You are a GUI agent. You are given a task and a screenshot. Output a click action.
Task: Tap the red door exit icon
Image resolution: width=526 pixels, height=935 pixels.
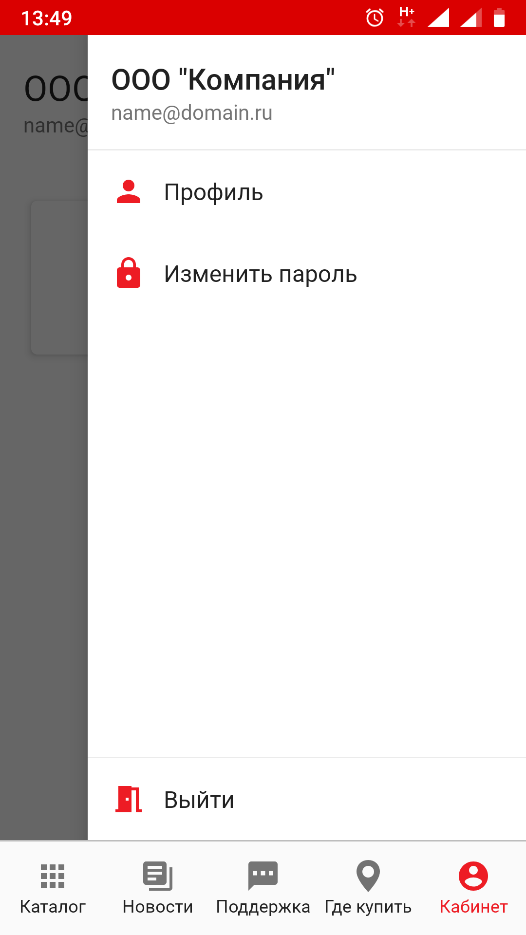click(129, 799)
